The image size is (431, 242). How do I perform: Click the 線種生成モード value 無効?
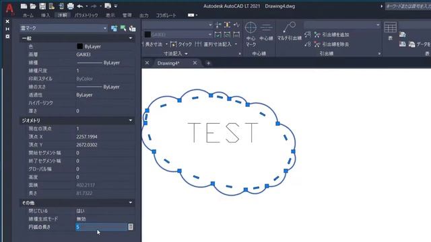click(81, 219)
